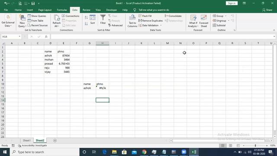Screen dimensions: 277x156
Task: Open Outline dialog launcher
Action: 235,30
